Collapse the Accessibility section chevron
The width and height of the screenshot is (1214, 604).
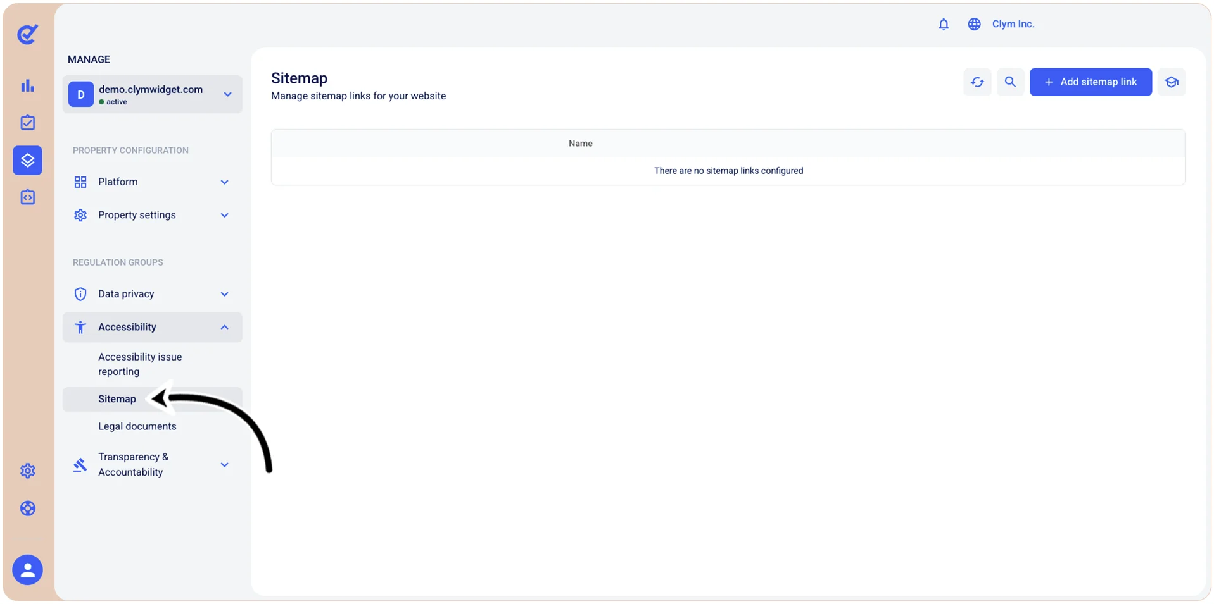(224, 327)
